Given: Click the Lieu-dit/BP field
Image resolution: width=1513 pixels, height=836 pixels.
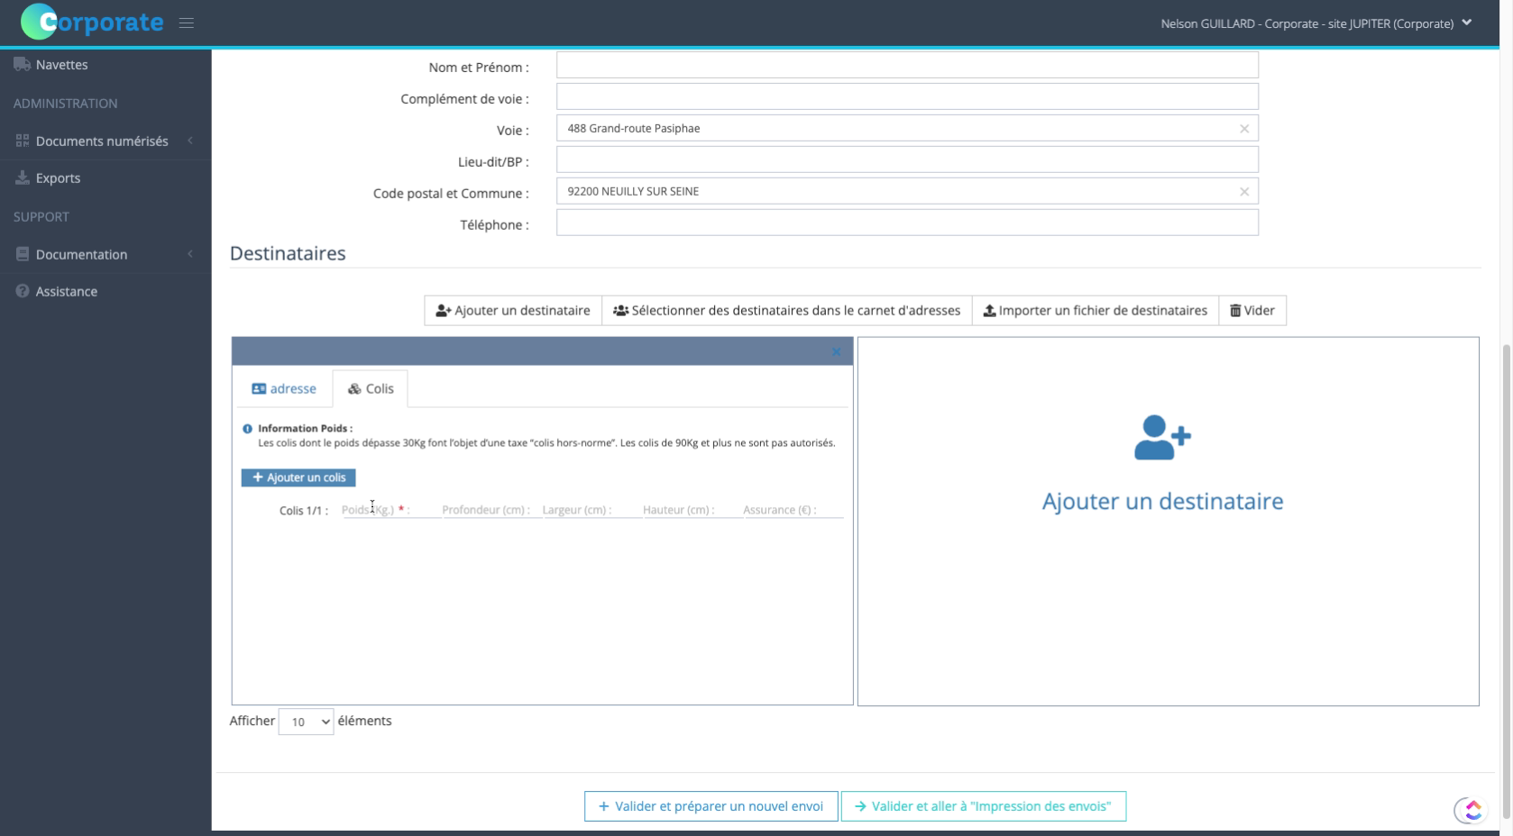Looking at the screenshot, I should [x=907, y=159].
